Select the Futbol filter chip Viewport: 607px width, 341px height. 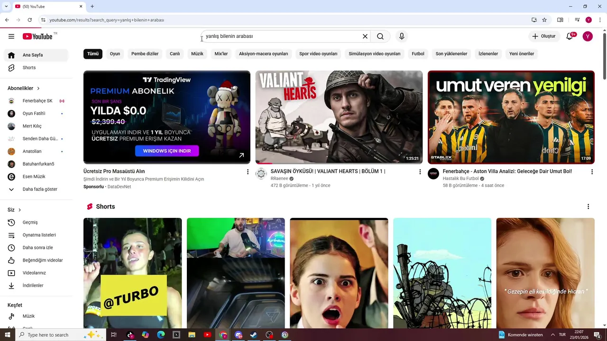coord(418,54)
